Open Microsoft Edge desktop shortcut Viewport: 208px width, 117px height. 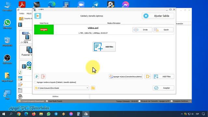[52, 5]
